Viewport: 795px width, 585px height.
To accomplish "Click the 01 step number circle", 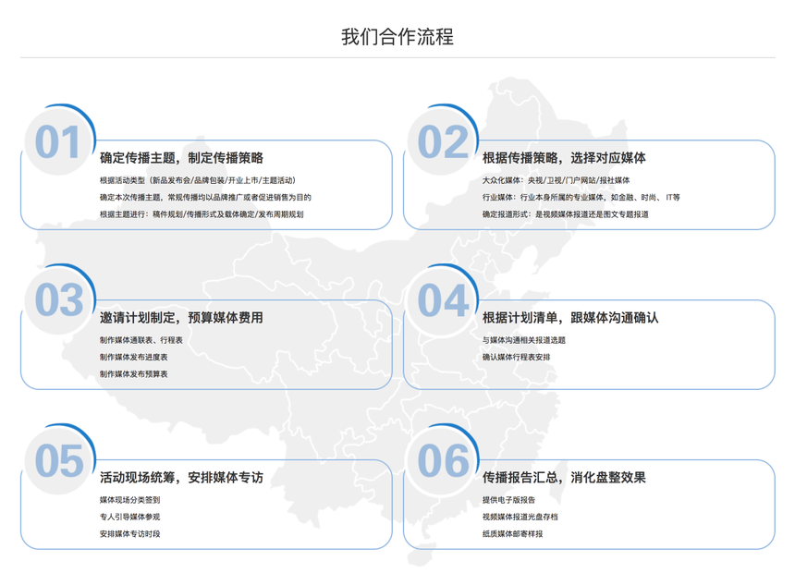I will pos(58,141).
